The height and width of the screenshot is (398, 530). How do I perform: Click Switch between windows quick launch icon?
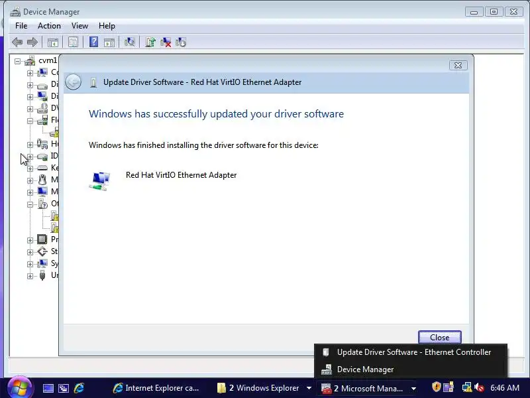(x=64, y=388)
